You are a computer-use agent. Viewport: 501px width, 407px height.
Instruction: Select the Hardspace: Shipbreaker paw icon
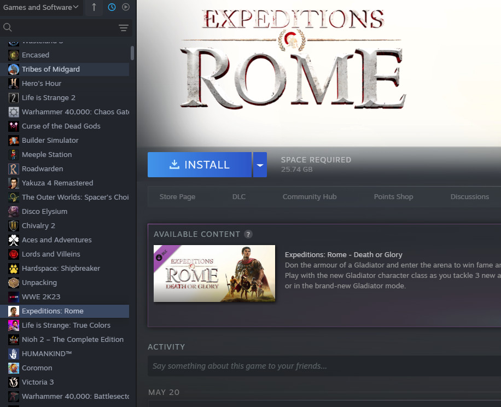pos(14,269)
